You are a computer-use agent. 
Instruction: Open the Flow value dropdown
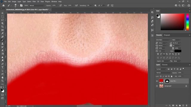coord(73,6)
